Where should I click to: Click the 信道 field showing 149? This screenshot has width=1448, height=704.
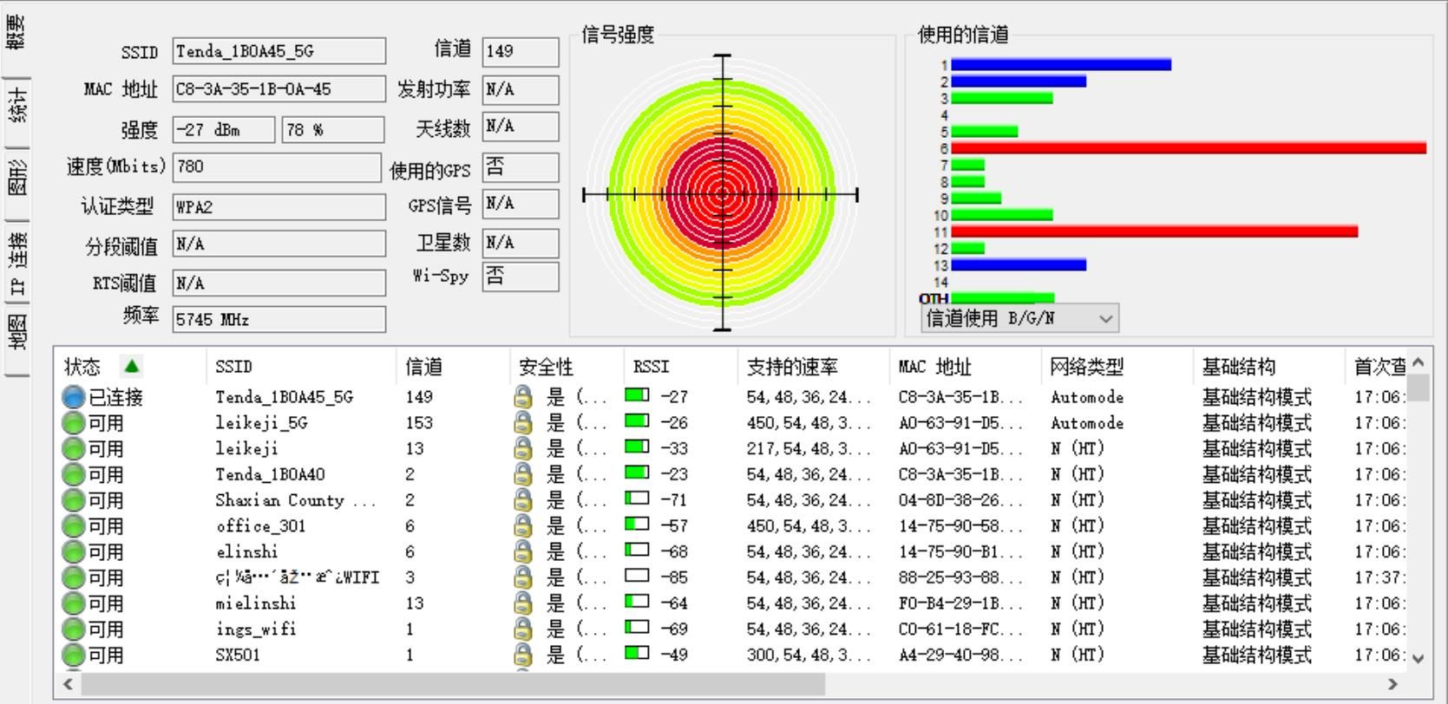[x=521, y=51]
